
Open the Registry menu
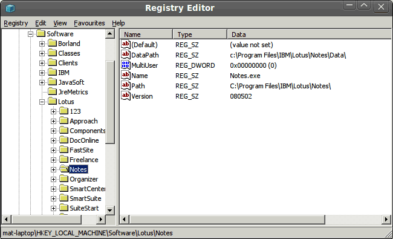click(x=16, y=23)
